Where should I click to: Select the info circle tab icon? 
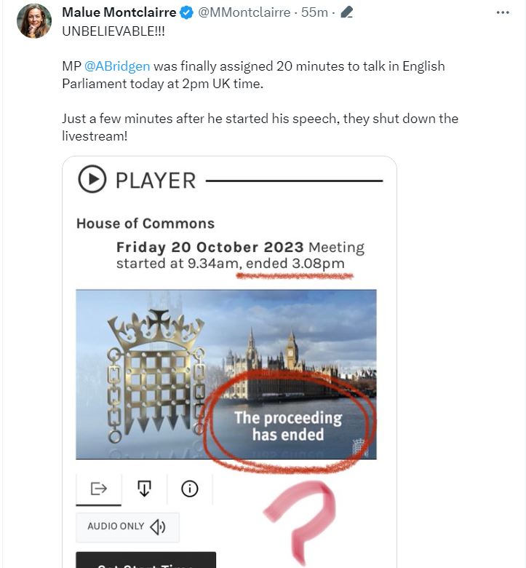(x=190, y=489)
